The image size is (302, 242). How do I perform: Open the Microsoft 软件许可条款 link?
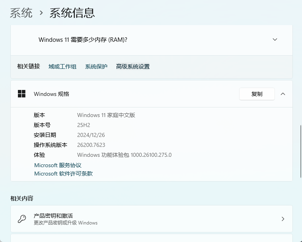tap(63, 174)
